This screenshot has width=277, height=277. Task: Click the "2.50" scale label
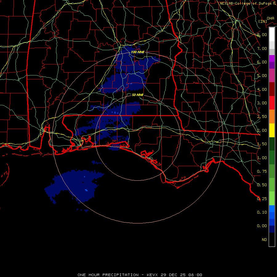coord(262,117)
